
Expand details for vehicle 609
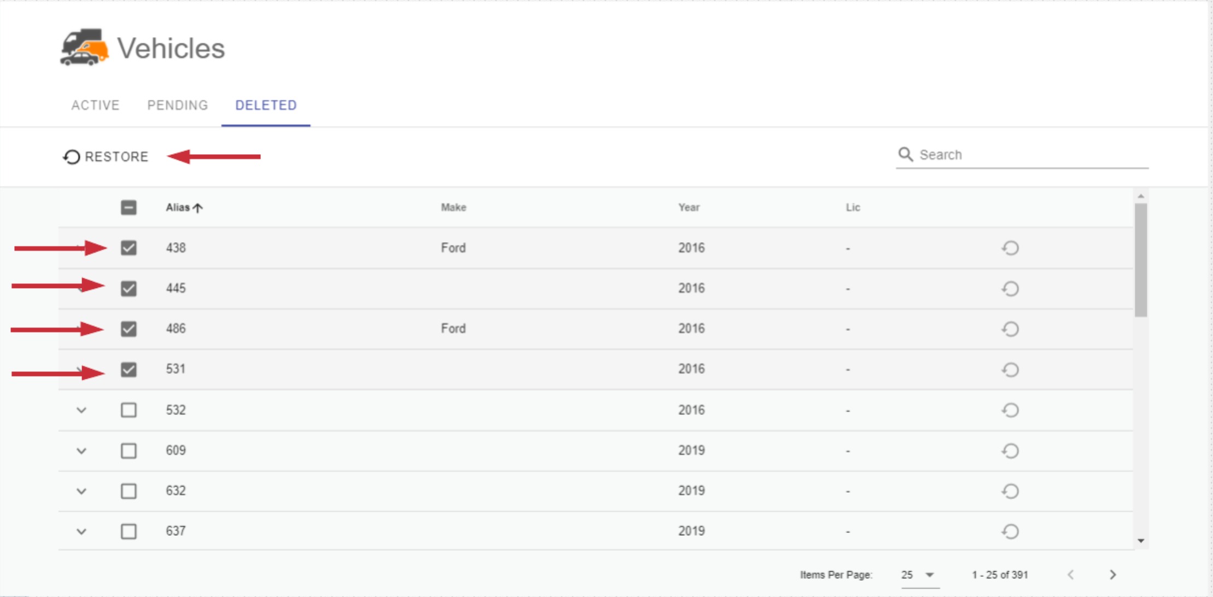click(x=81, y=451)
